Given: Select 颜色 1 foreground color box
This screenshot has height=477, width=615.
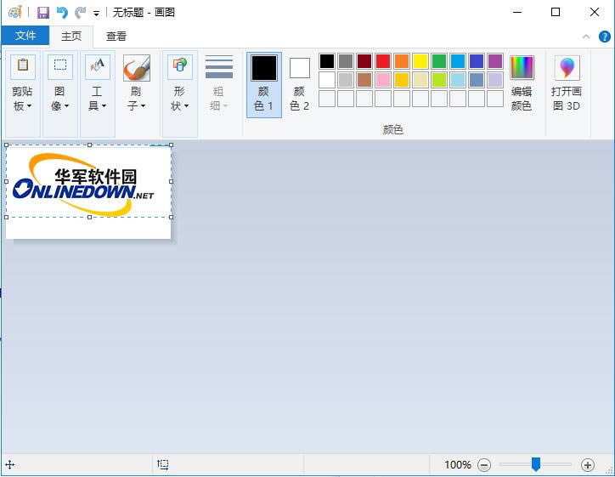Looking at the screenshot, I should (264, 85).
